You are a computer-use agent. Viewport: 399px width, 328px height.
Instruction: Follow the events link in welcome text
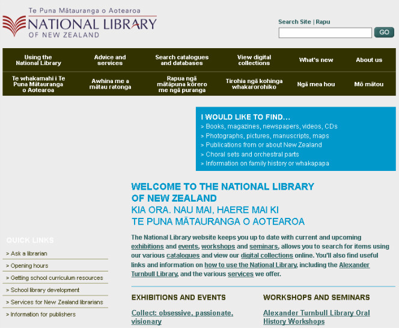pos(188,247)
